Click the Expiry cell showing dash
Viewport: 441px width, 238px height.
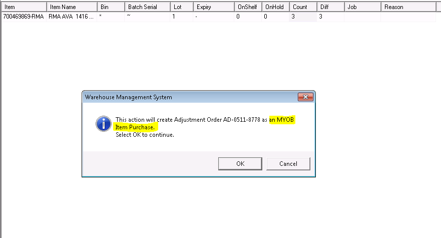(x=213, y=17)
